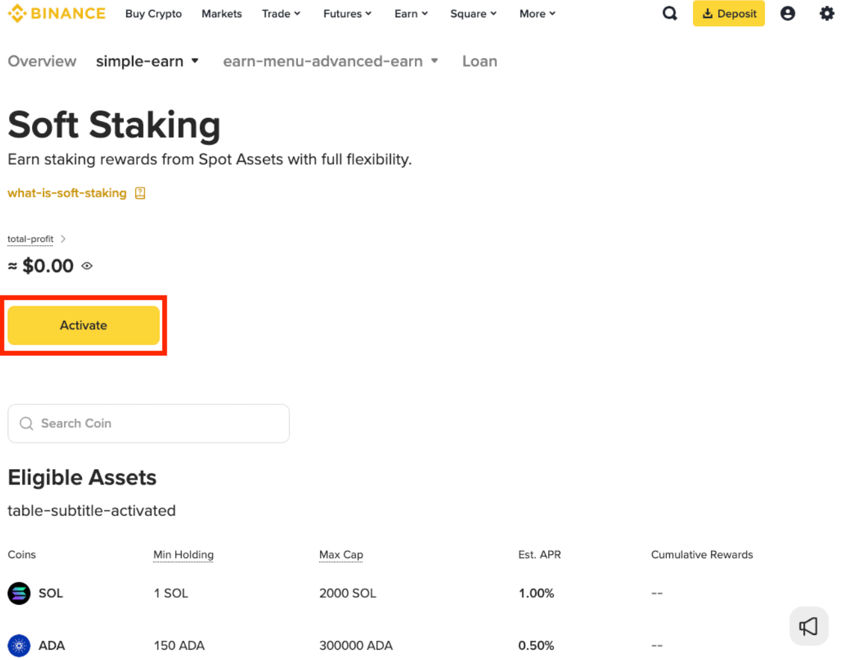This screenshot has height=660, width=845.
Task: Open the More menu
Action: tap(537, 13)
